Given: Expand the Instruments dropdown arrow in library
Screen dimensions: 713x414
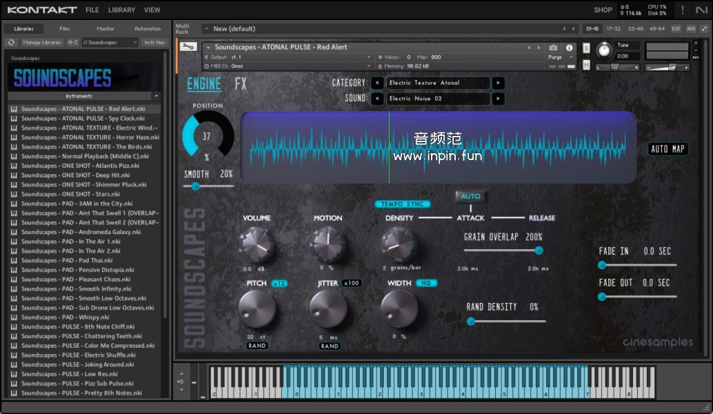Looking at the screenshot, I should tap(157, 96).
